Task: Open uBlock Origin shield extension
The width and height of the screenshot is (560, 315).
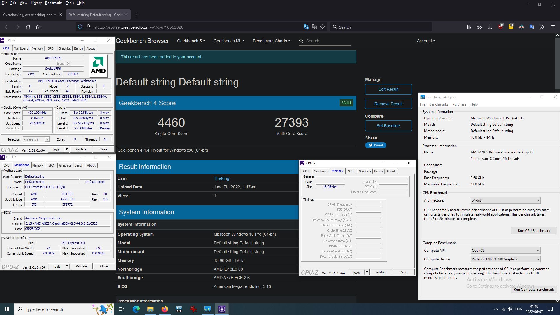Action: tap(501, 27)
